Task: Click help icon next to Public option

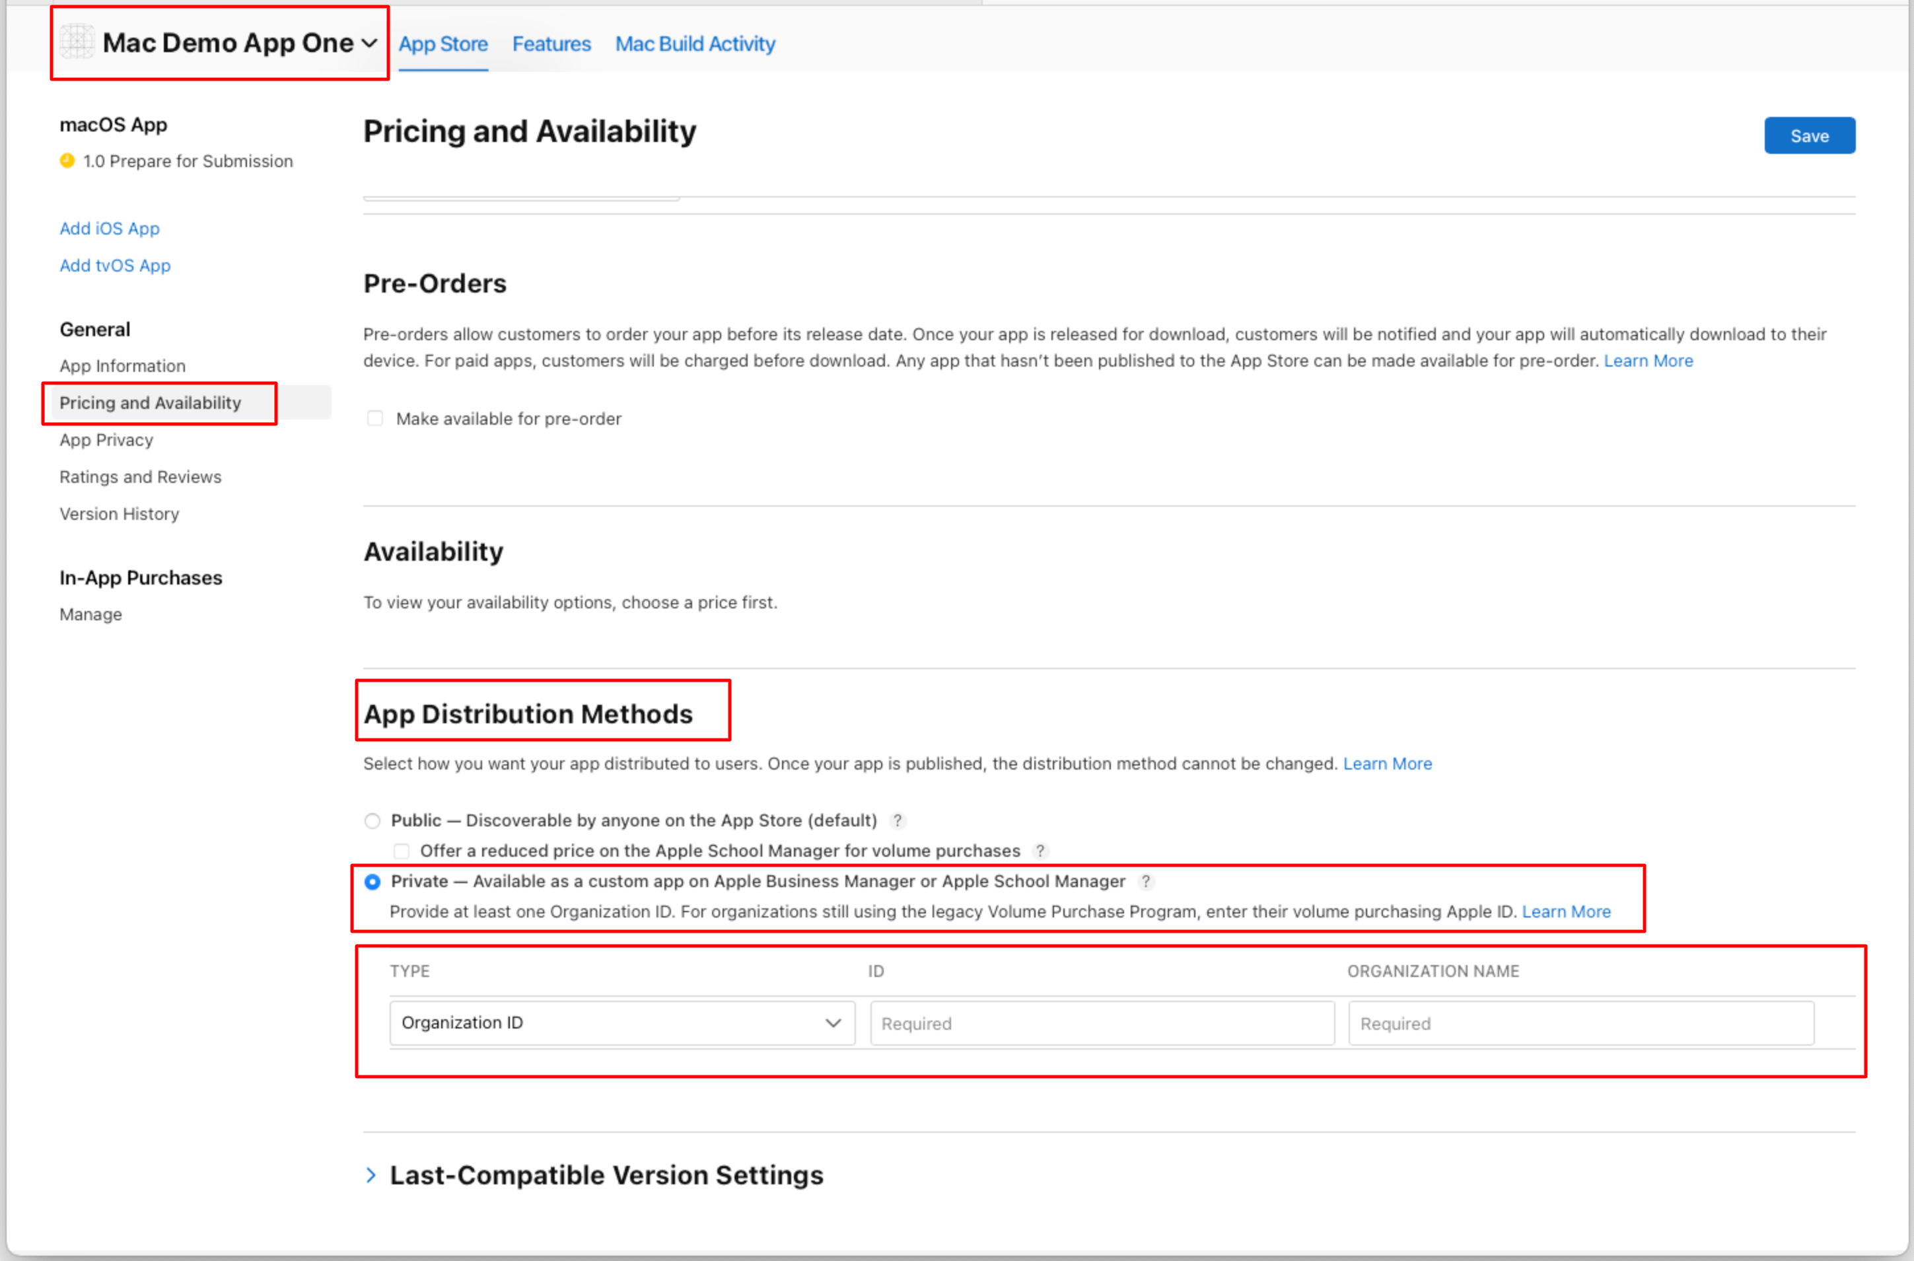Action: coord(898,820)
